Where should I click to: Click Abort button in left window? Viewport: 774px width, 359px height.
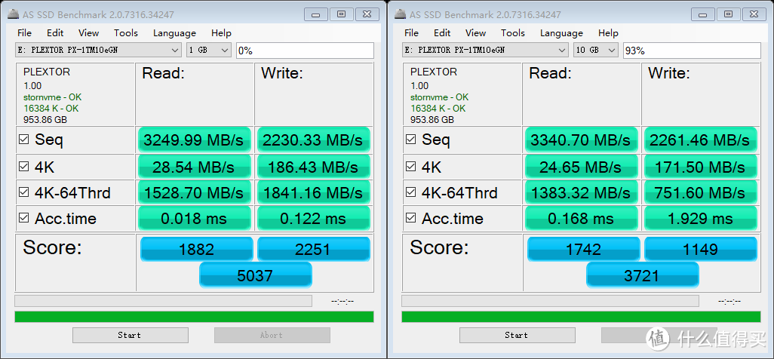coord(272,335)
